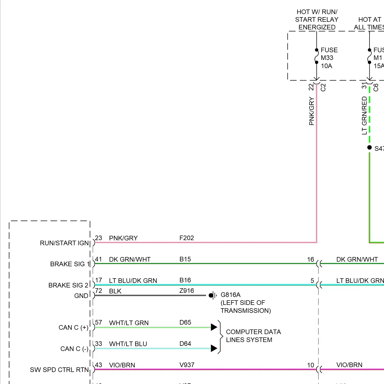Click connector pin 16 on DK GRN/WHT line
The height and width of the screenshot is (384, 384).
(x=311, y=259)
